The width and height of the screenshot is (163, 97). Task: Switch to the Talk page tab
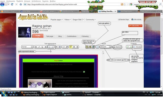coord(50,36)
